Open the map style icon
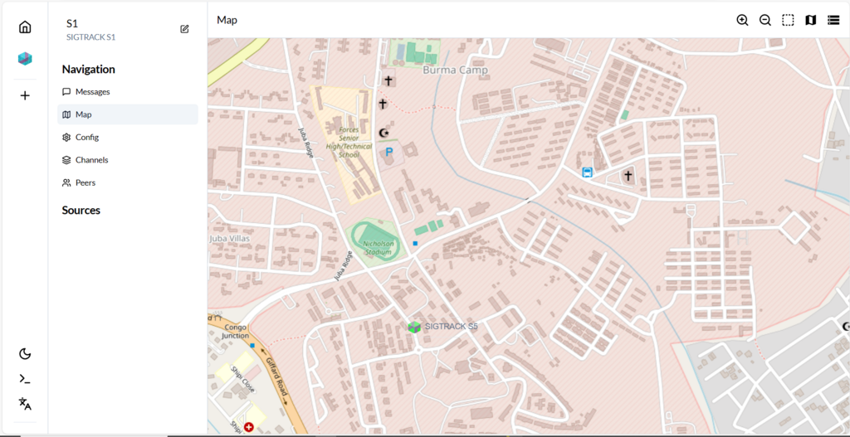Screen dimensions: 850x437 pos(810,20)
